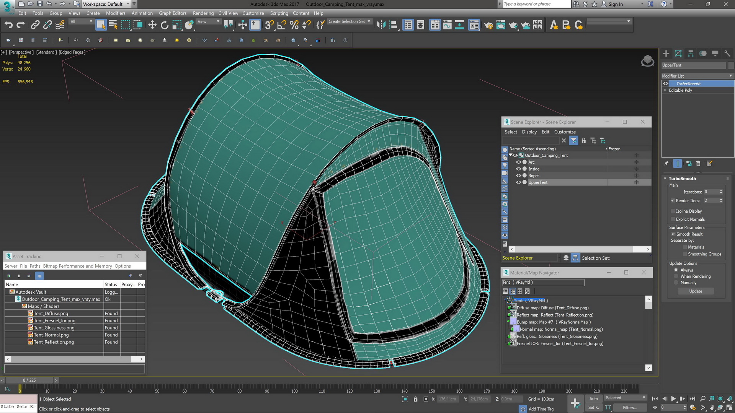Toggle visibility of UpperTent layer
Viewport: 735px width, 413px height.
(x=518, y=182)
